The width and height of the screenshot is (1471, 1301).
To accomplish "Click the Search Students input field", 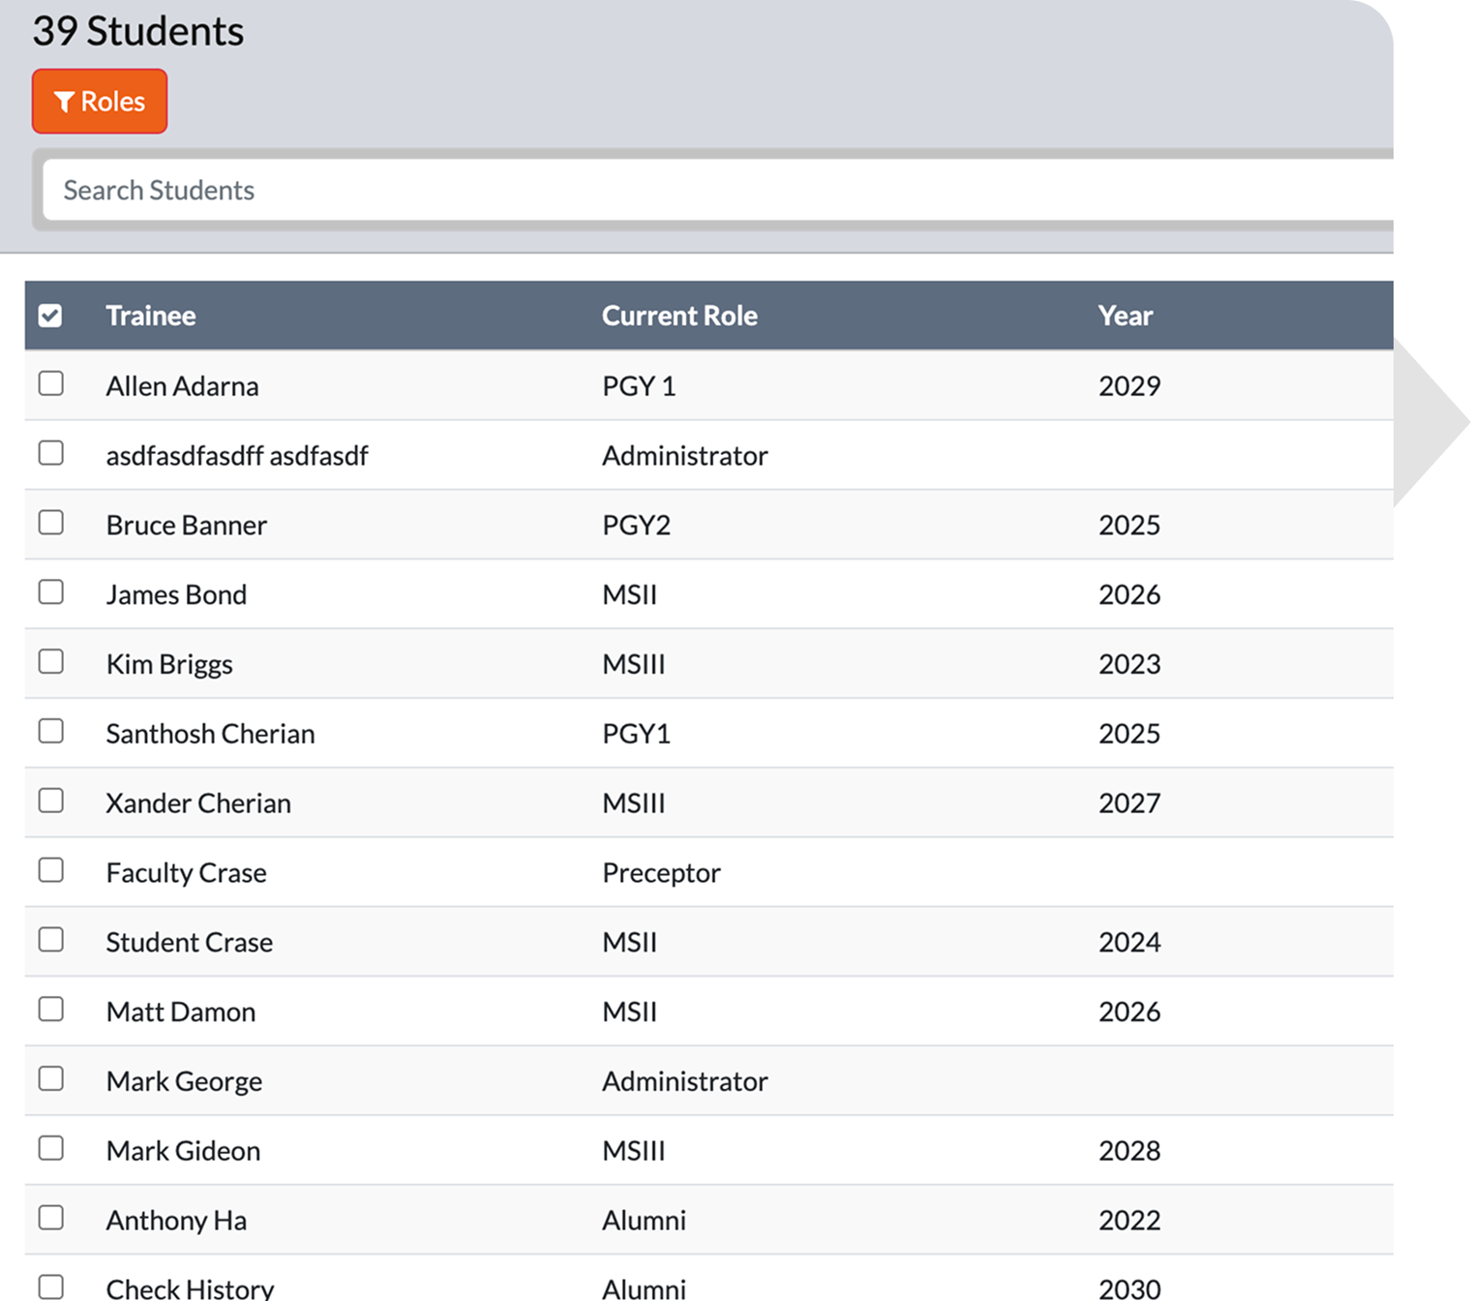I will [x=718, y=190].
